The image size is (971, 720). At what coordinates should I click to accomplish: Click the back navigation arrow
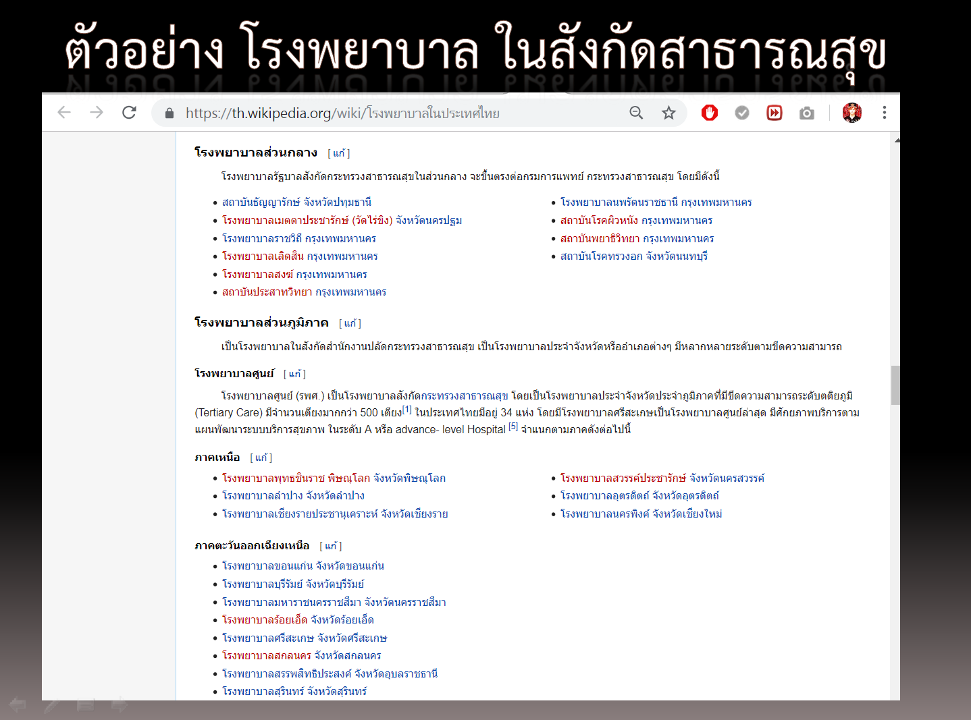(64, 112)
